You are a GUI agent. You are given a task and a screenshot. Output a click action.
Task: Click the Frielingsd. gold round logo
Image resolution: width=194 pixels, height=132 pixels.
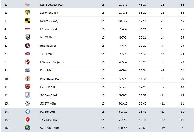tap(28, 79)
